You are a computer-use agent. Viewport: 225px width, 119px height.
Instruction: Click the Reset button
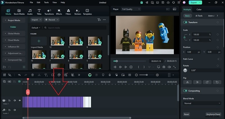tap(186, 114)
